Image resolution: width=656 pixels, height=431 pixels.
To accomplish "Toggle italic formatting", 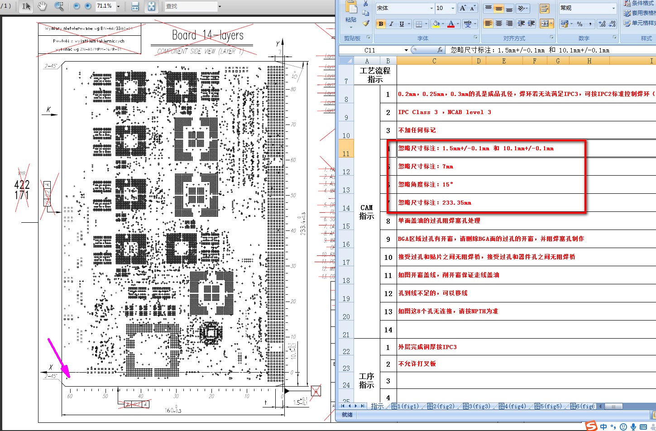I will point(391,24).
